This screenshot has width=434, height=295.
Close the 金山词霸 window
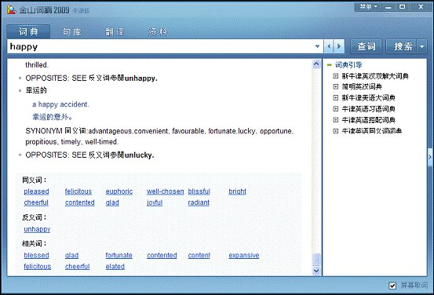point(421,6)
